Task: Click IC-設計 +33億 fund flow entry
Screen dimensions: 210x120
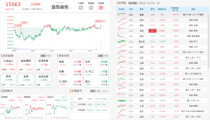Action: [70, 83]
